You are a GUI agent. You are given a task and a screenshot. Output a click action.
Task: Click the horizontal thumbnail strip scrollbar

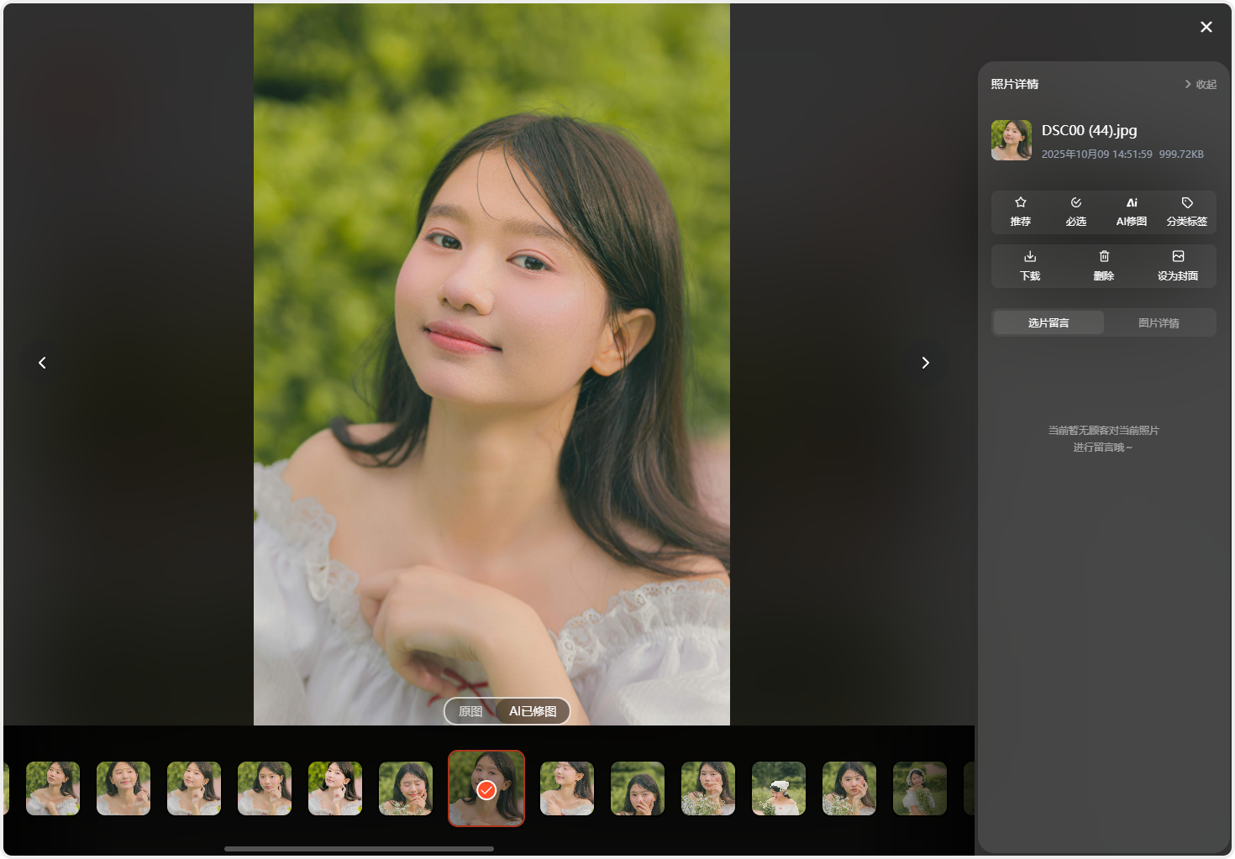click(x=359, y=849)
